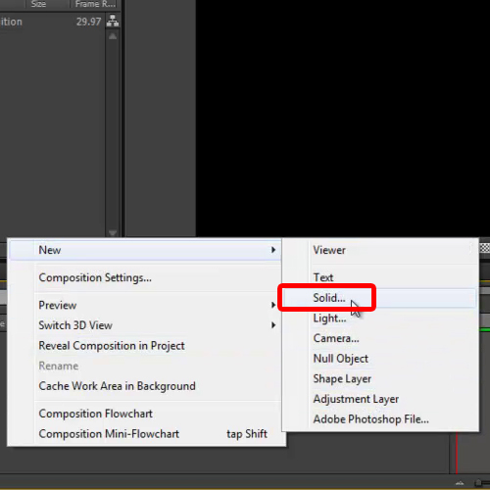This screenshot has width=490, height=490.
Task: Click the Frame Rate column header
Action: pos(95,4)
